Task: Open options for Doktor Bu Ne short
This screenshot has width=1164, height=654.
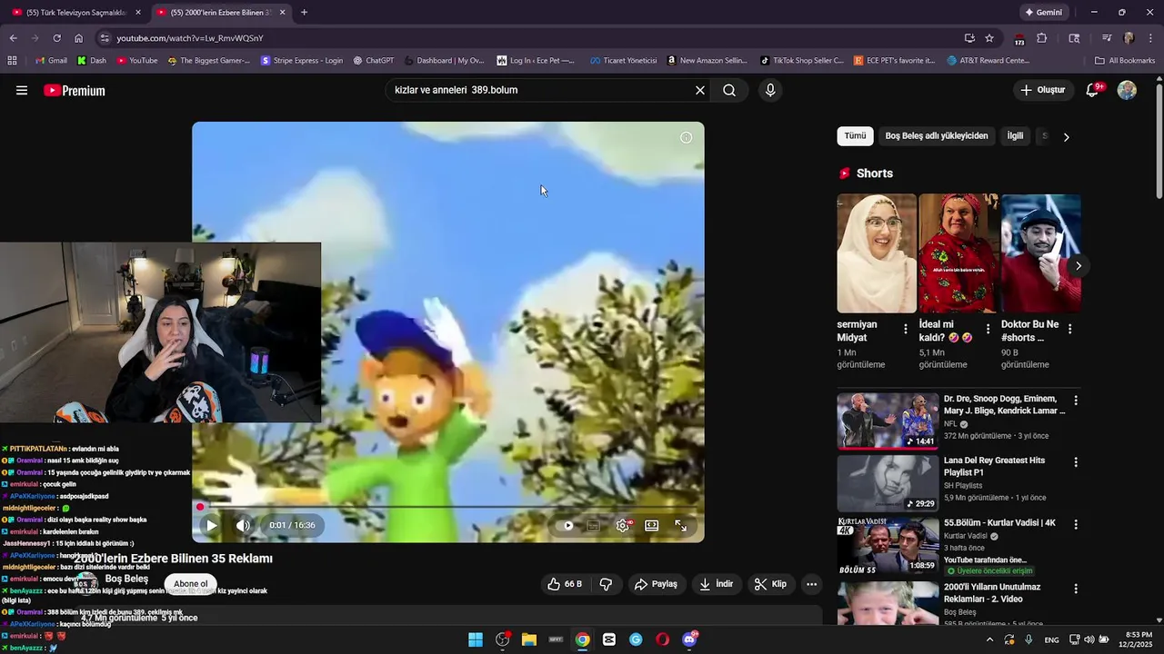Action: tap(1069, 329)
